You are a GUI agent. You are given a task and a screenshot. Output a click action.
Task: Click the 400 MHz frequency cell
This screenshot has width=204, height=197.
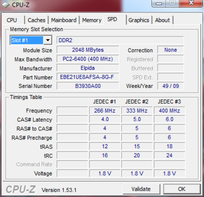point(169,111)
